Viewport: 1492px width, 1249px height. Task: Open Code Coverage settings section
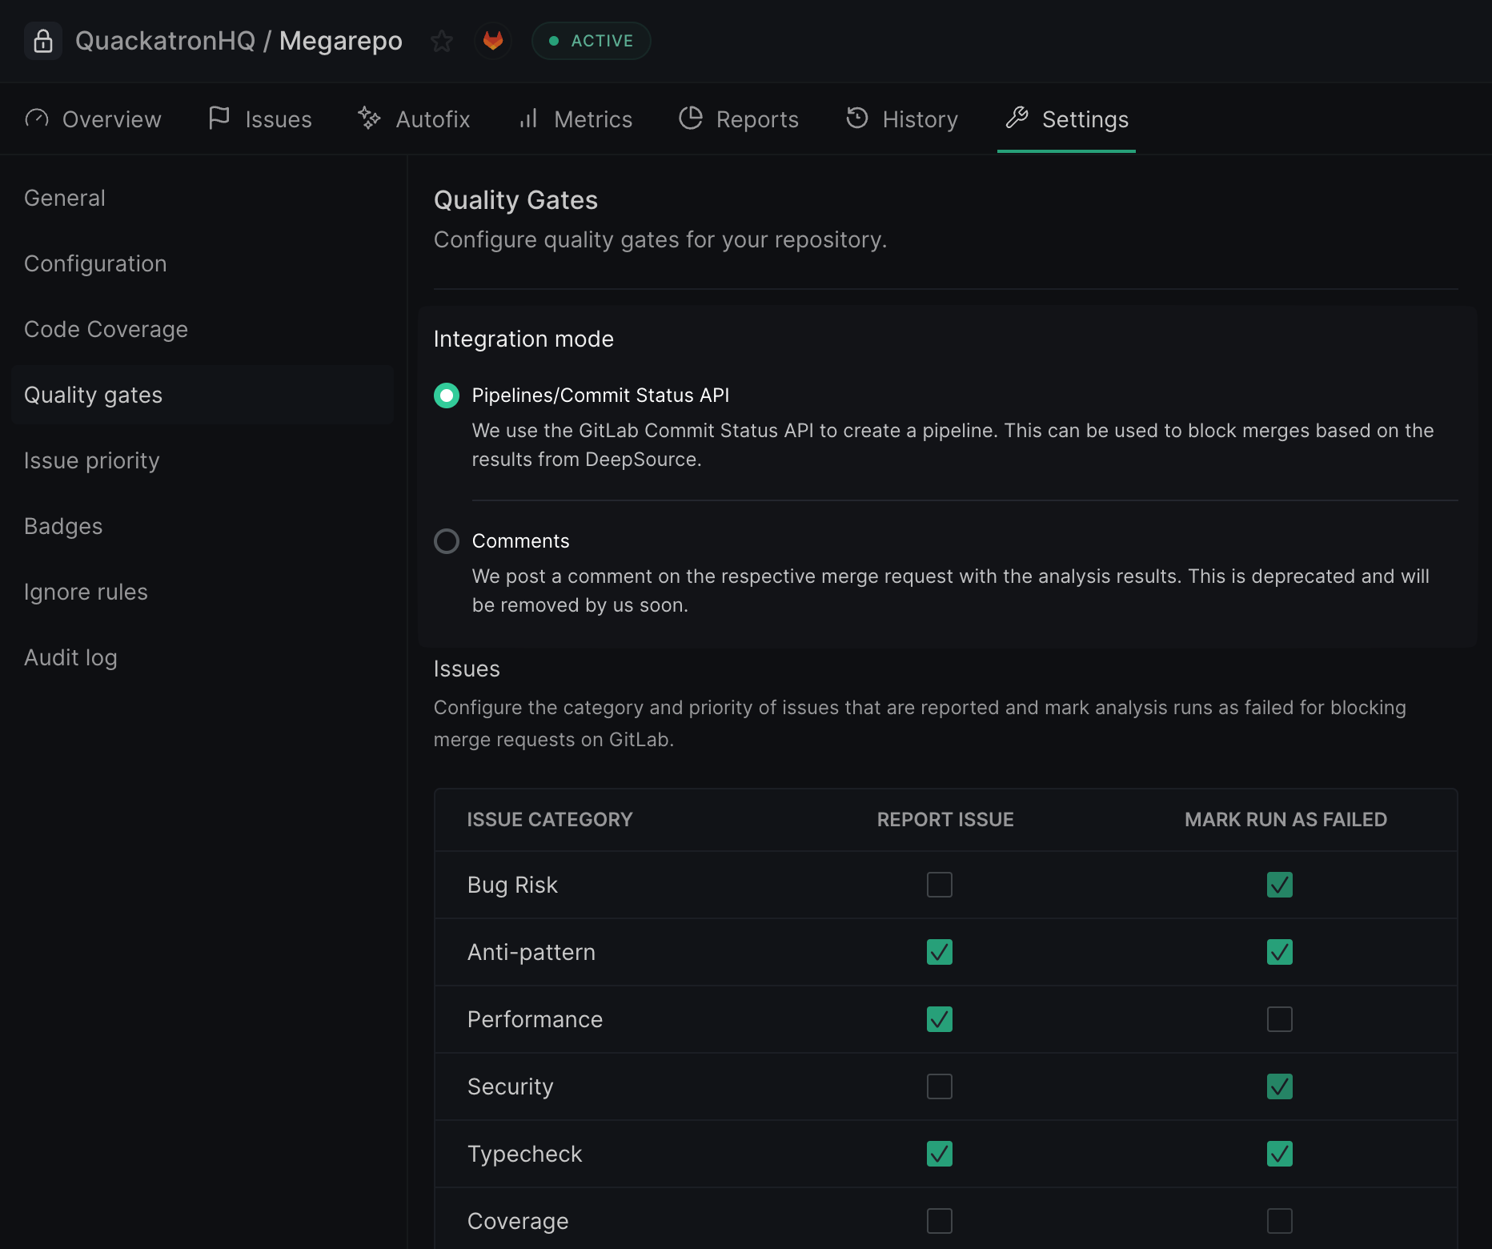click(106, 330)
